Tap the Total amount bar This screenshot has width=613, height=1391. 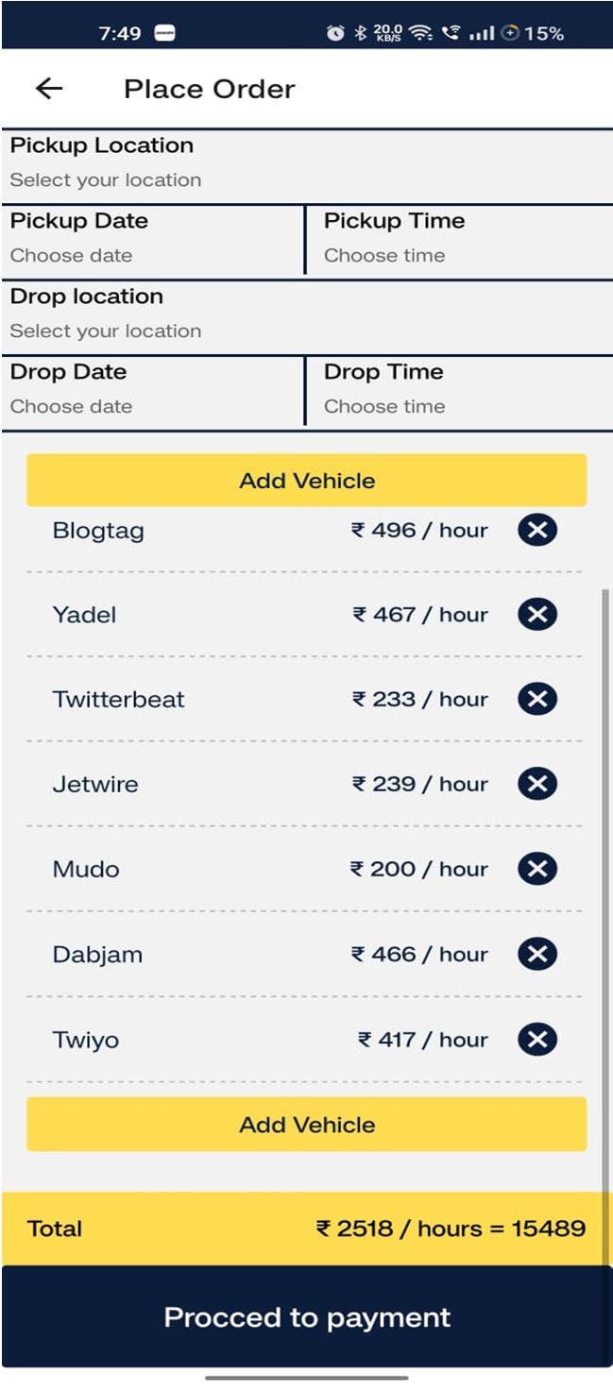(x=307, y=1229)
